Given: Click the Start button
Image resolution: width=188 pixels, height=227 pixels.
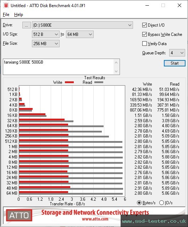Looking at the screenshot, I should pyautogui.click(x=175, y=63).
